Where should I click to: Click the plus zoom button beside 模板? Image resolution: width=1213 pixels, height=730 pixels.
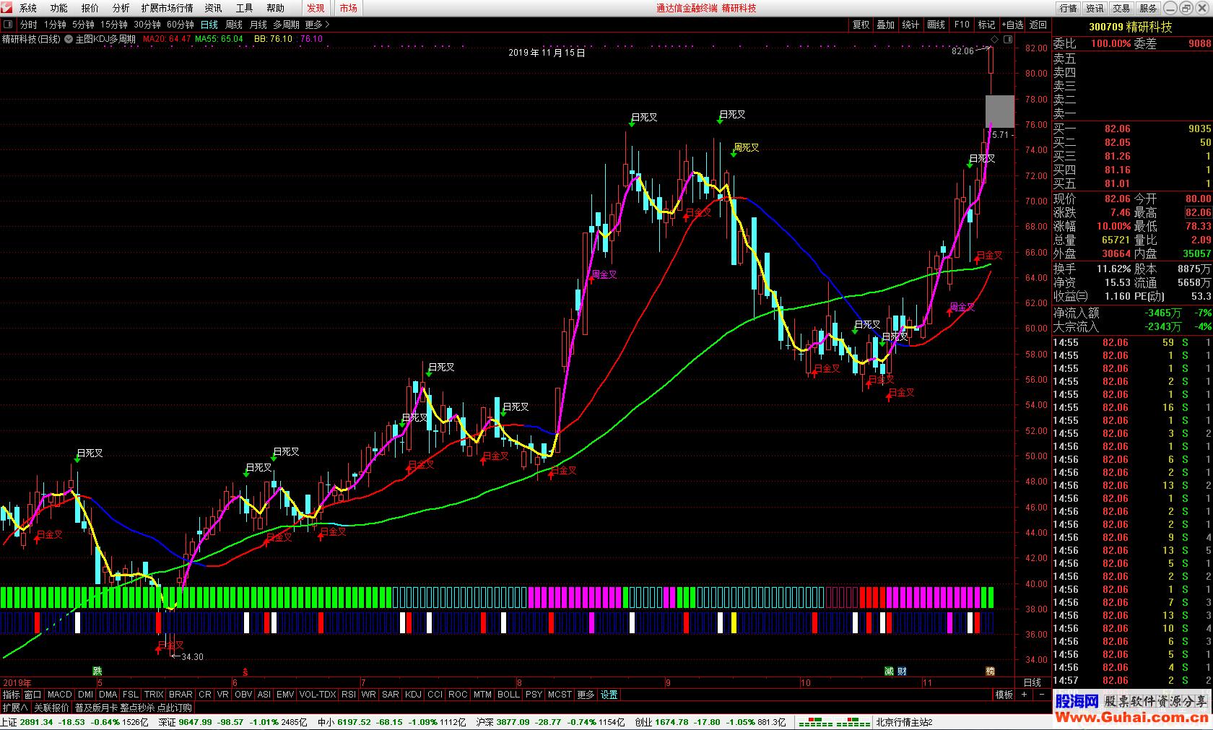(x=1024, y=695)
